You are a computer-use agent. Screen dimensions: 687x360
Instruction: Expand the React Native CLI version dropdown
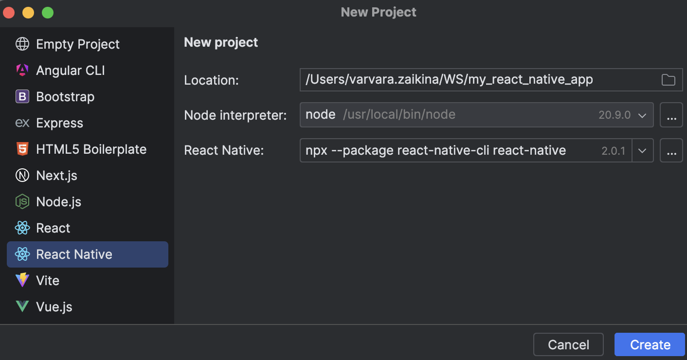click(643, 150)
